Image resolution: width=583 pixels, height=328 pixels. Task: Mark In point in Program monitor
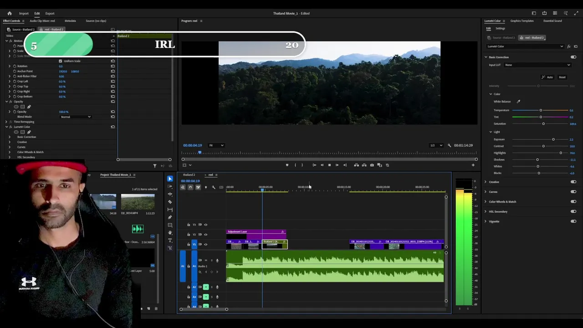pyautogui.click(x=295, y=165)
